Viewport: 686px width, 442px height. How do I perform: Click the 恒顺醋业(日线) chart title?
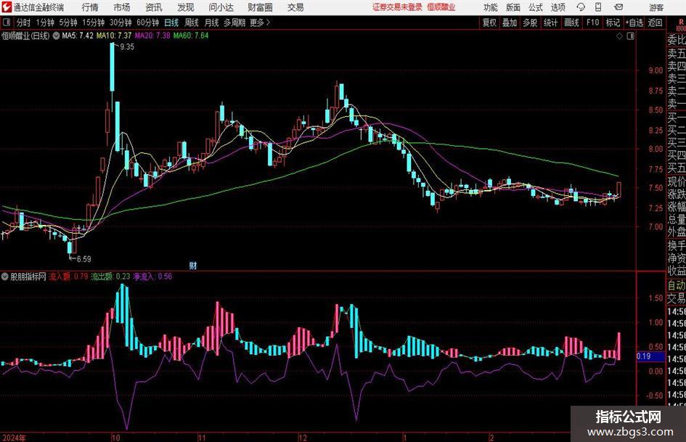click(25, 36)
